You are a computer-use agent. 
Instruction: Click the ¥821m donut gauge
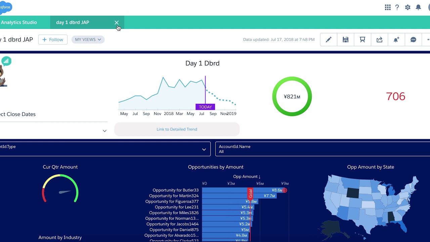pos(292,96)
